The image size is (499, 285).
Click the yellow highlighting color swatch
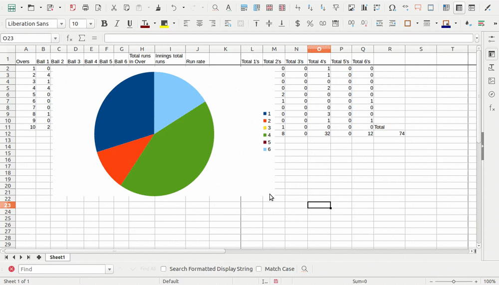click(164, 23)
